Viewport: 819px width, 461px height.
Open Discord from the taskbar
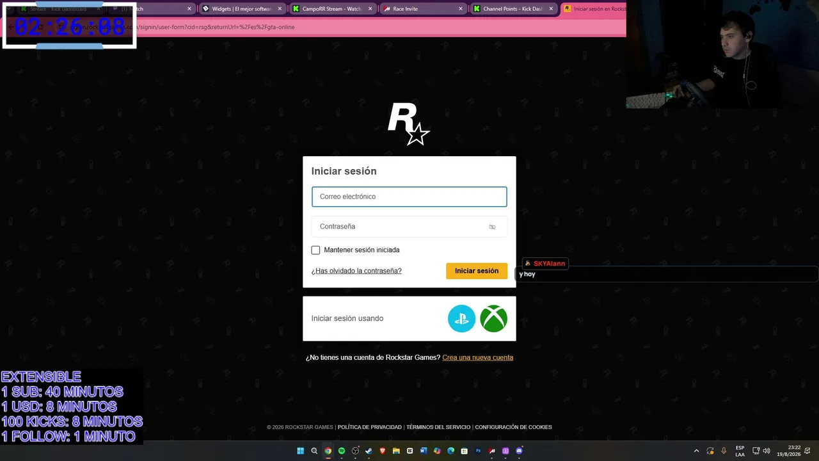coord(519,451)
